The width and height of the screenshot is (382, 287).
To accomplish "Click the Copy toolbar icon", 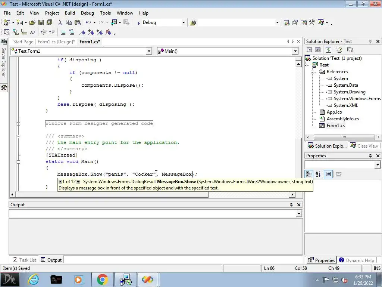I will tap(69, 22).
